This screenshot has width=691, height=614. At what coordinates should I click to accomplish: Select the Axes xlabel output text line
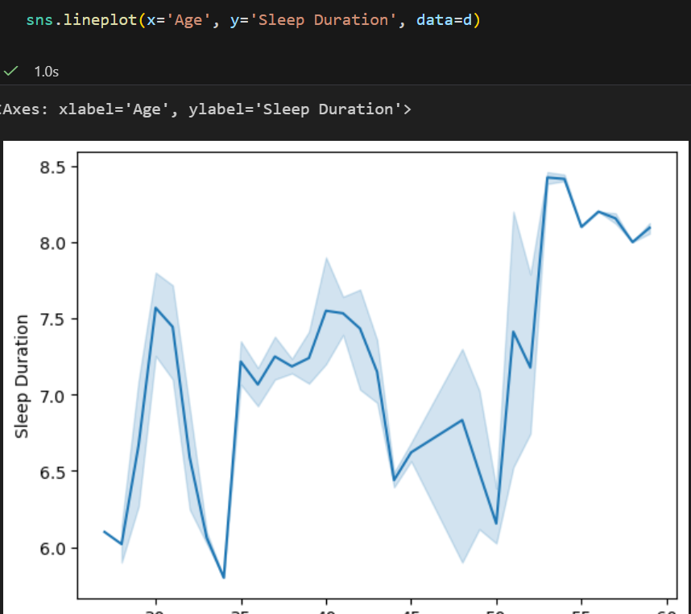pos(205,109)
